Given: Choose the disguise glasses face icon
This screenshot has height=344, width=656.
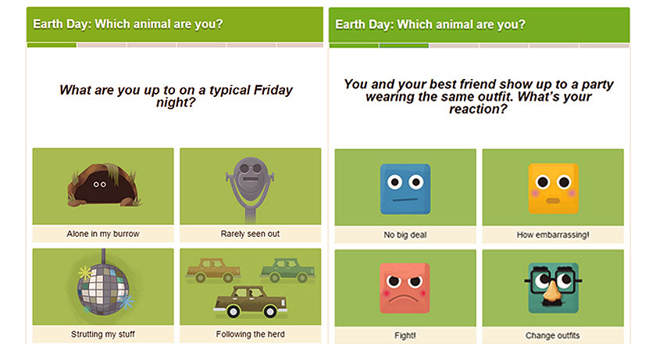Looking at the screenshot, I should click(553, 288).
